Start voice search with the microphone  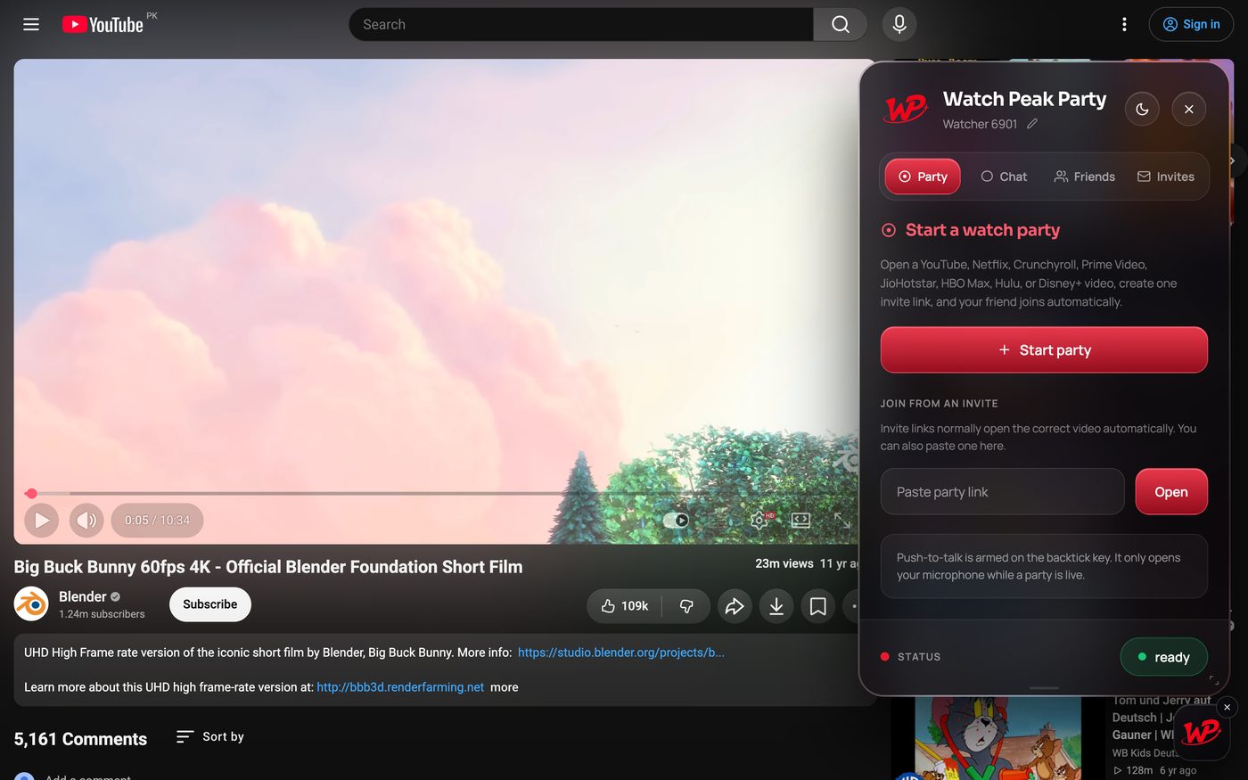(x=899, y=24)
